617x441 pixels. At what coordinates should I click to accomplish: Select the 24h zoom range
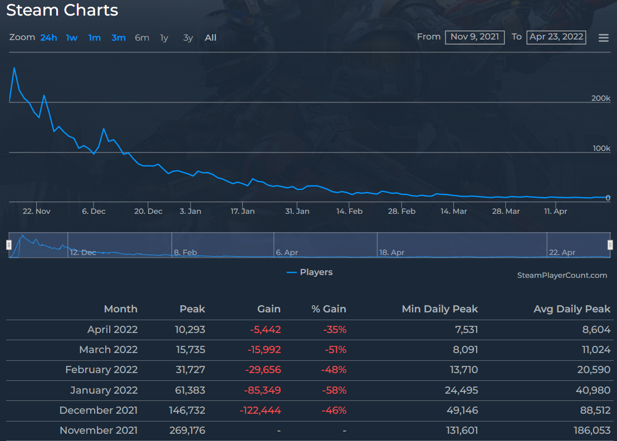tap(48, 38)
